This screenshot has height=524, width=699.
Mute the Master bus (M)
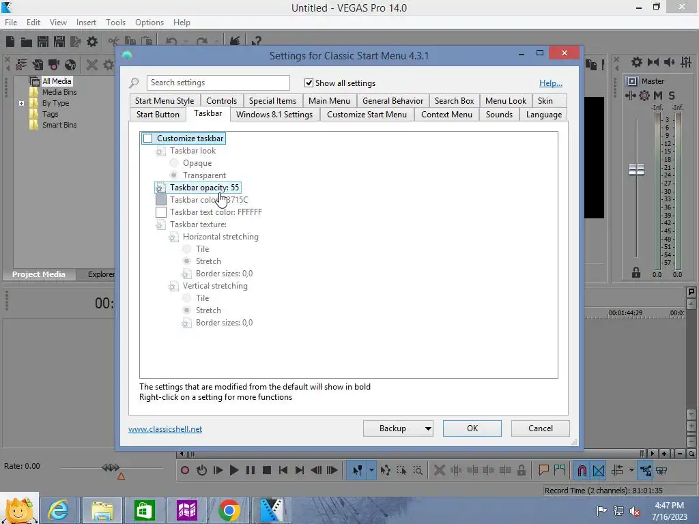tap(658, 96)
